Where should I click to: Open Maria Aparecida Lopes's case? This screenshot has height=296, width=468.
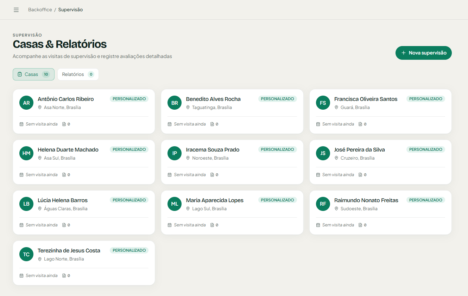pos(232,213)
